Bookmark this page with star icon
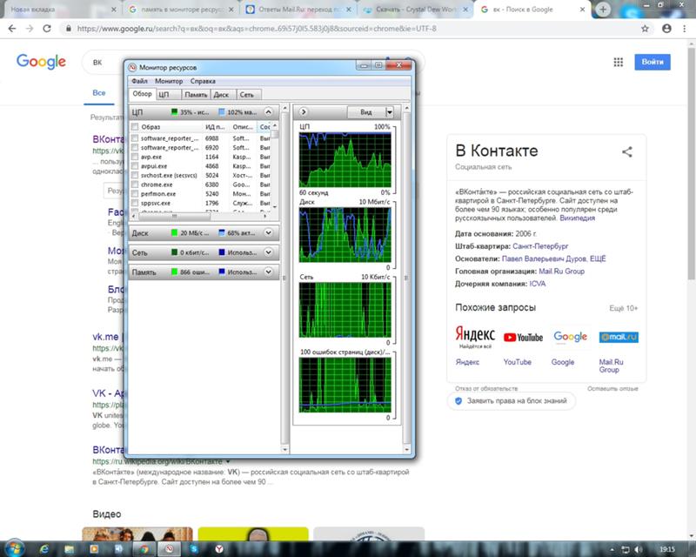This screenshot has height=557, width=696. point(645,29)
